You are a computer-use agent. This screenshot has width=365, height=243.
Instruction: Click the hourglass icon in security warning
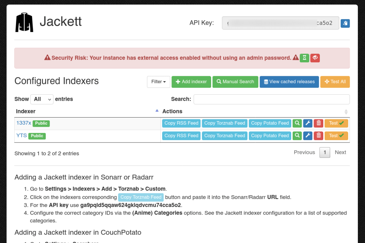click(x=304, y=58)
